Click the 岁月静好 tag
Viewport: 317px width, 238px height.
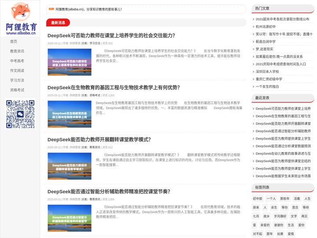tap(280, 216)
